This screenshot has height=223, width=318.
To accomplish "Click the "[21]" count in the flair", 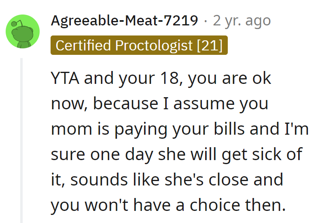I will pyautogui.click(x=210, y=45).
